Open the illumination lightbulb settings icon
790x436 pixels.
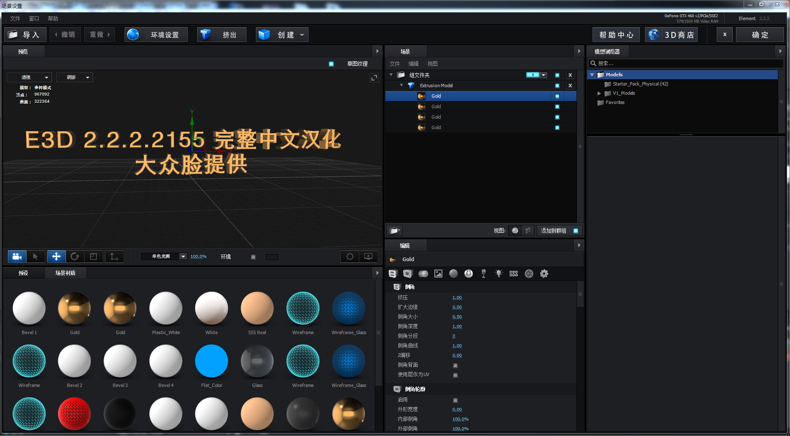pos(499,273)
